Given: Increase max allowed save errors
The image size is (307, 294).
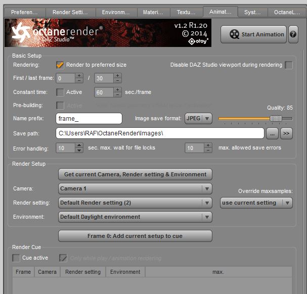Looking at the screenshot, I should click(208, 145).
